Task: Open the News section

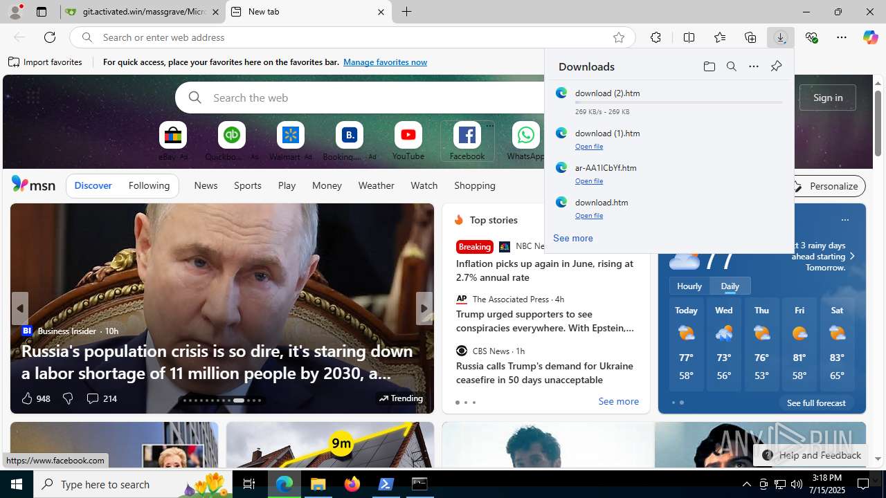Action: pyautogui.click(x=206, y=185)
